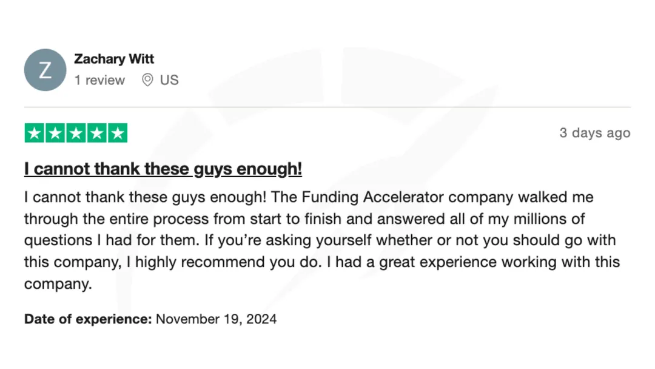This screenshot has width=655, height=369.
Task: Click the fifth green rating star
Action: (118, 134)
